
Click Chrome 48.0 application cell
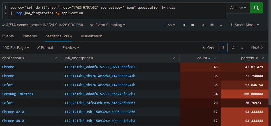tap(13, 121)
